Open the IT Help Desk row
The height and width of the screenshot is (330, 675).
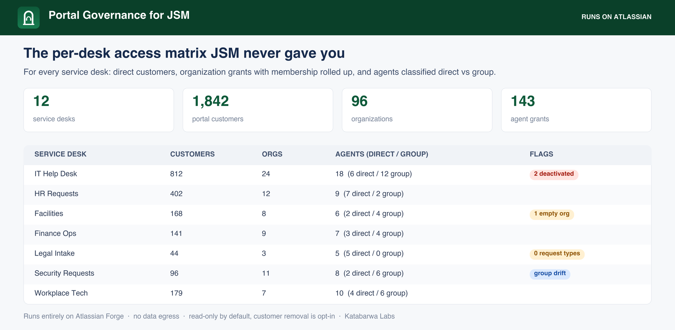(x=337, y=174)
